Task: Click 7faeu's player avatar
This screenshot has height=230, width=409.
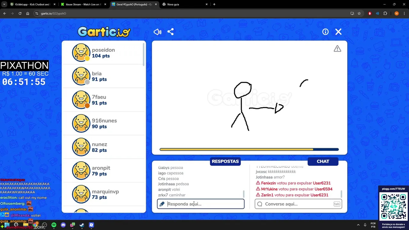Action: [81, 100]
